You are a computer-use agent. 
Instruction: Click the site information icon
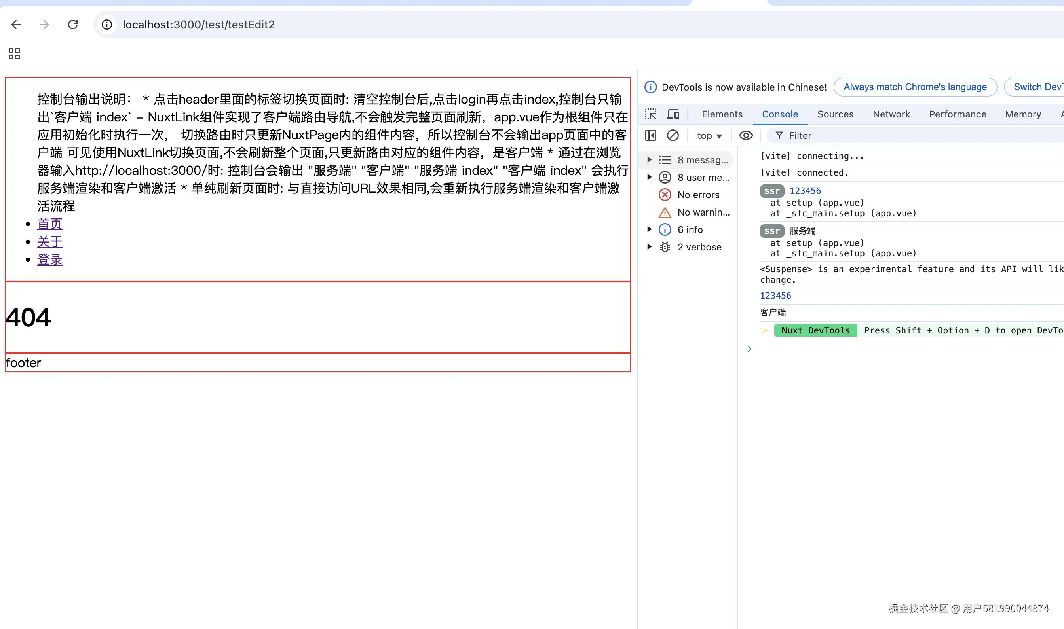coord(107,25)
